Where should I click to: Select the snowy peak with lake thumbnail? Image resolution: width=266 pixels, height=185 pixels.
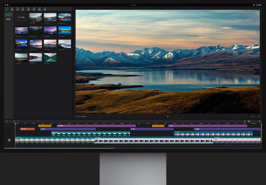[x=65, y=17]
